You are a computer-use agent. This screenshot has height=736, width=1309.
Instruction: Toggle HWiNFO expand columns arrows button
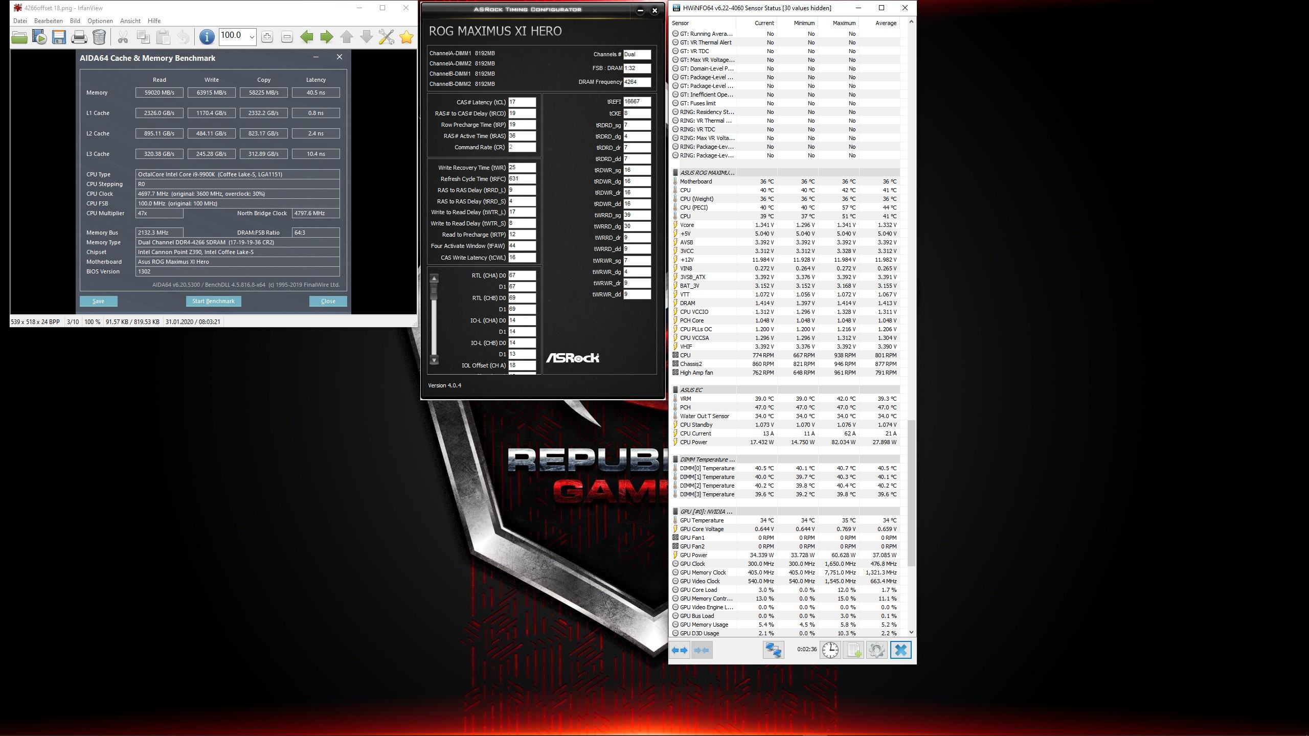[680, 650]
